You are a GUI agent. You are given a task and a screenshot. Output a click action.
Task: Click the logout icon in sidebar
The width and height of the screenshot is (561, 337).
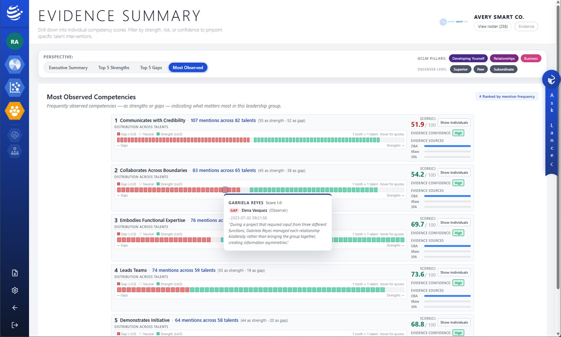(x=15, y=325)
